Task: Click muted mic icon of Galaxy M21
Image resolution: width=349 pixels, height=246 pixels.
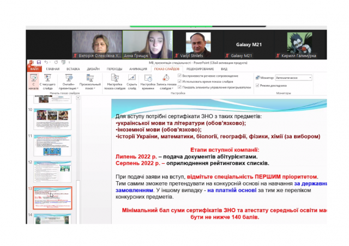Action: click(227, 56)
